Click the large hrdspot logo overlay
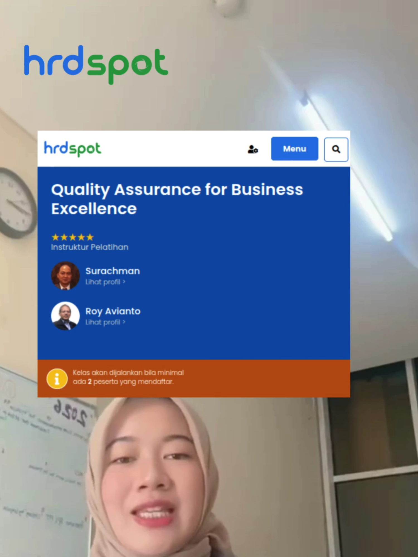The image size is (418, 557). [x=96, y=65]
